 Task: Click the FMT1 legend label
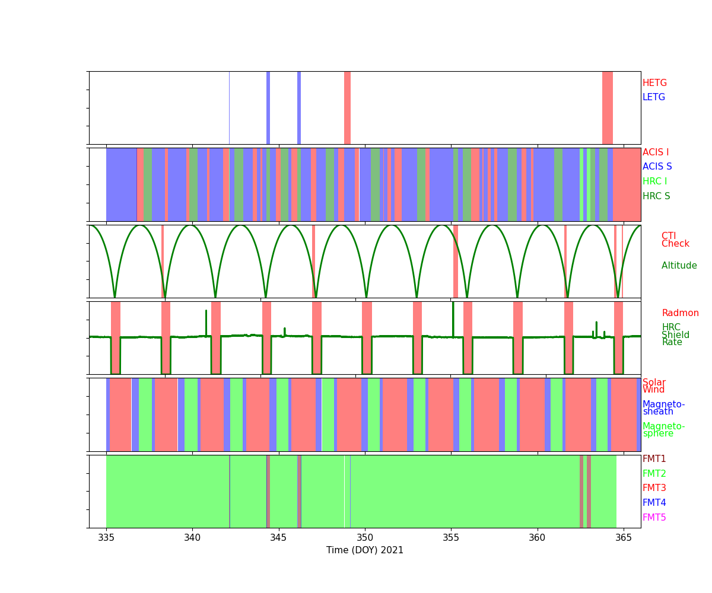pos(654,459)
